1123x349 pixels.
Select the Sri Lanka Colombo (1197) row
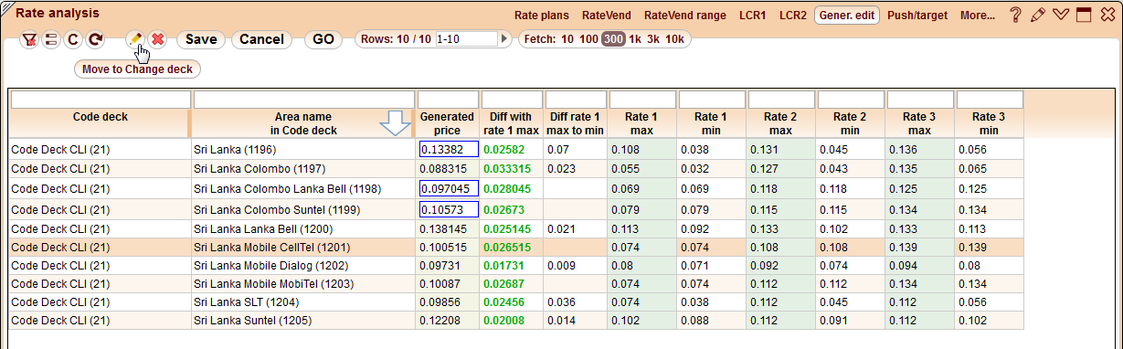point(516,169)
